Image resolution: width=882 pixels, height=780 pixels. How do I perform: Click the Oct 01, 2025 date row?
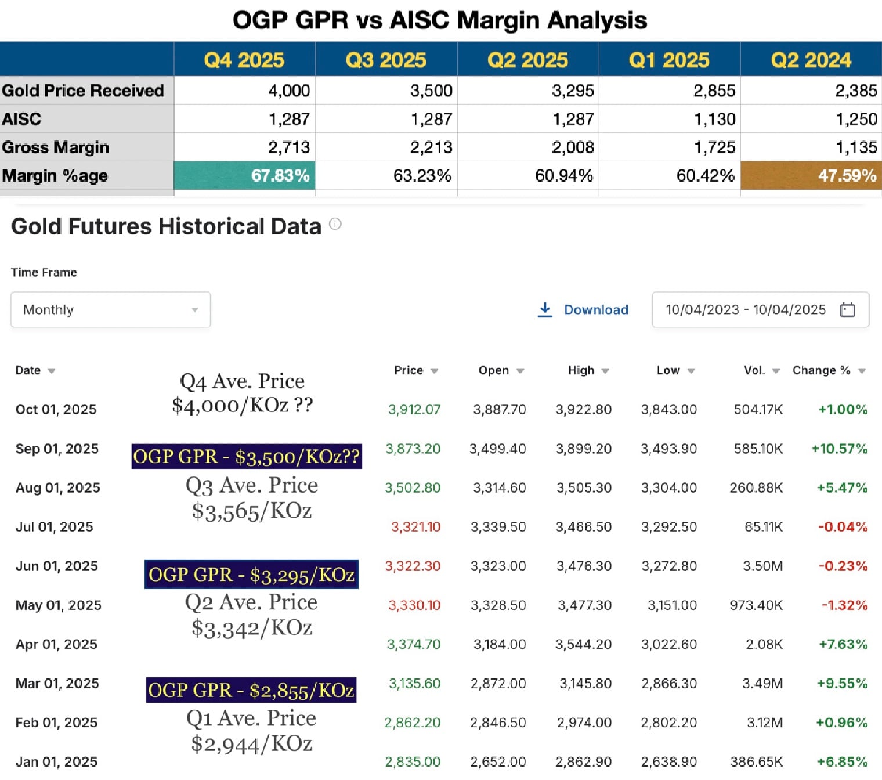coord(56,410)
